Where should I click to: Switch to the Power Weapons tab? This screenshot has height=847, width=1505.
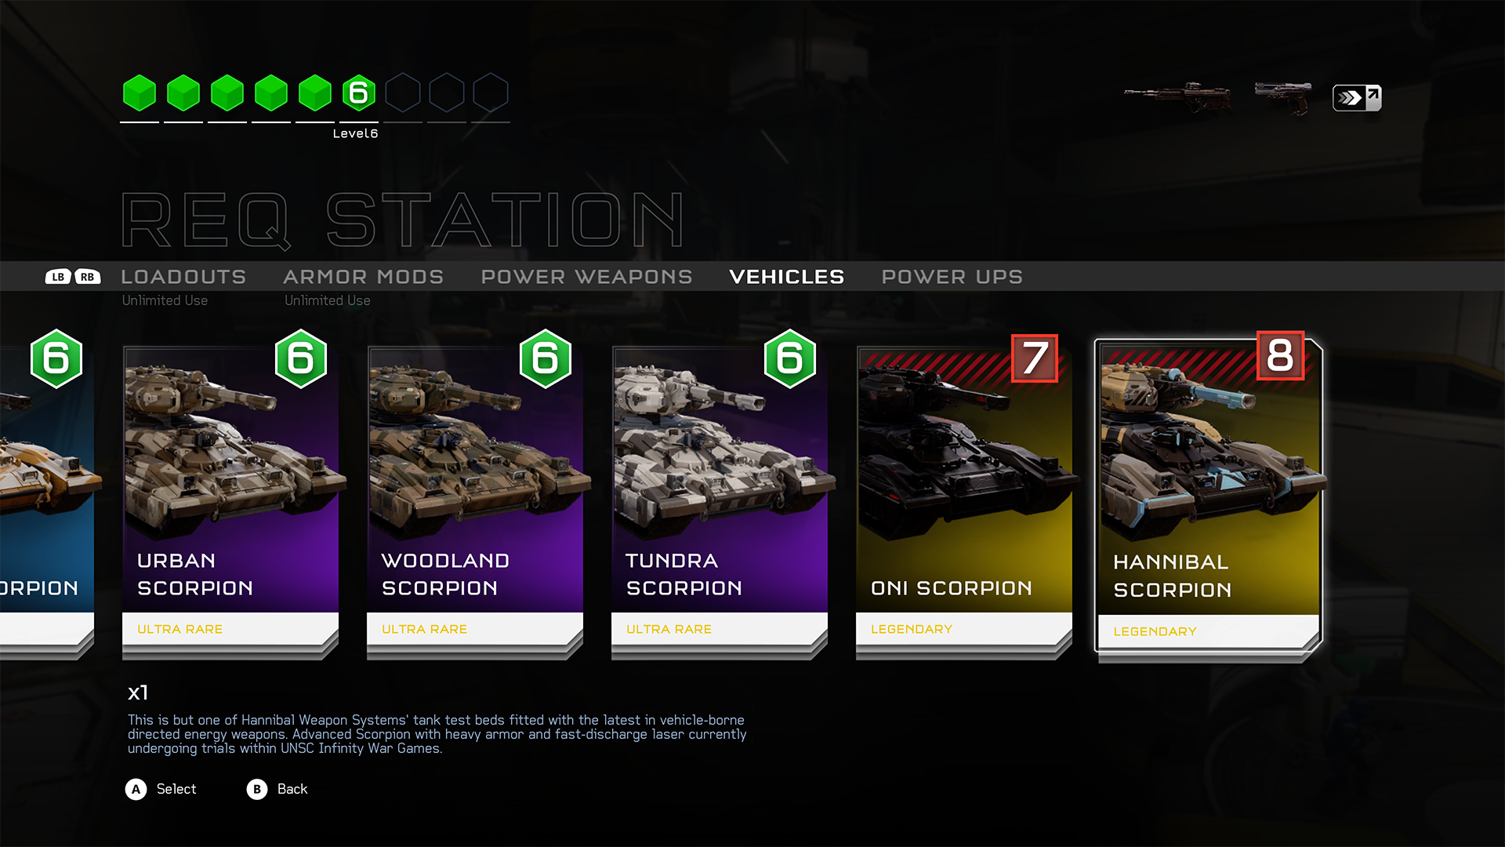[x=586, y=277]
